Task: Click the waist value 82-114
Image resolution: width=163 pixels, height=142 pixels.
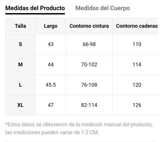Action: click(x=89, y=105)
